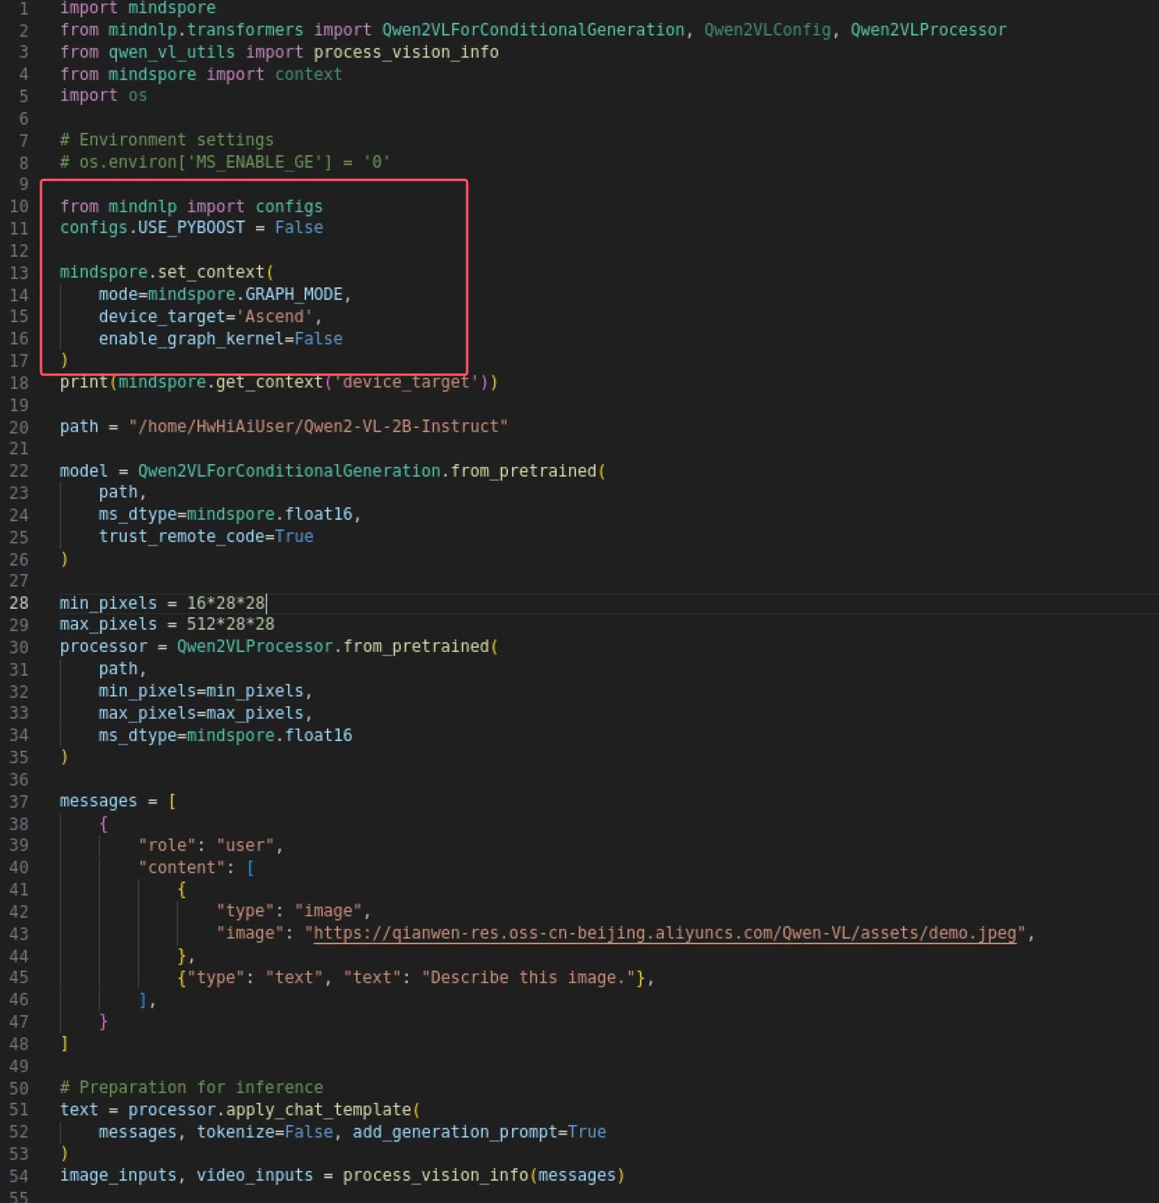Click the 'Ascend' device target string
The image size is (1159, 1203).
pyautogui.click(x=275, y=317)
